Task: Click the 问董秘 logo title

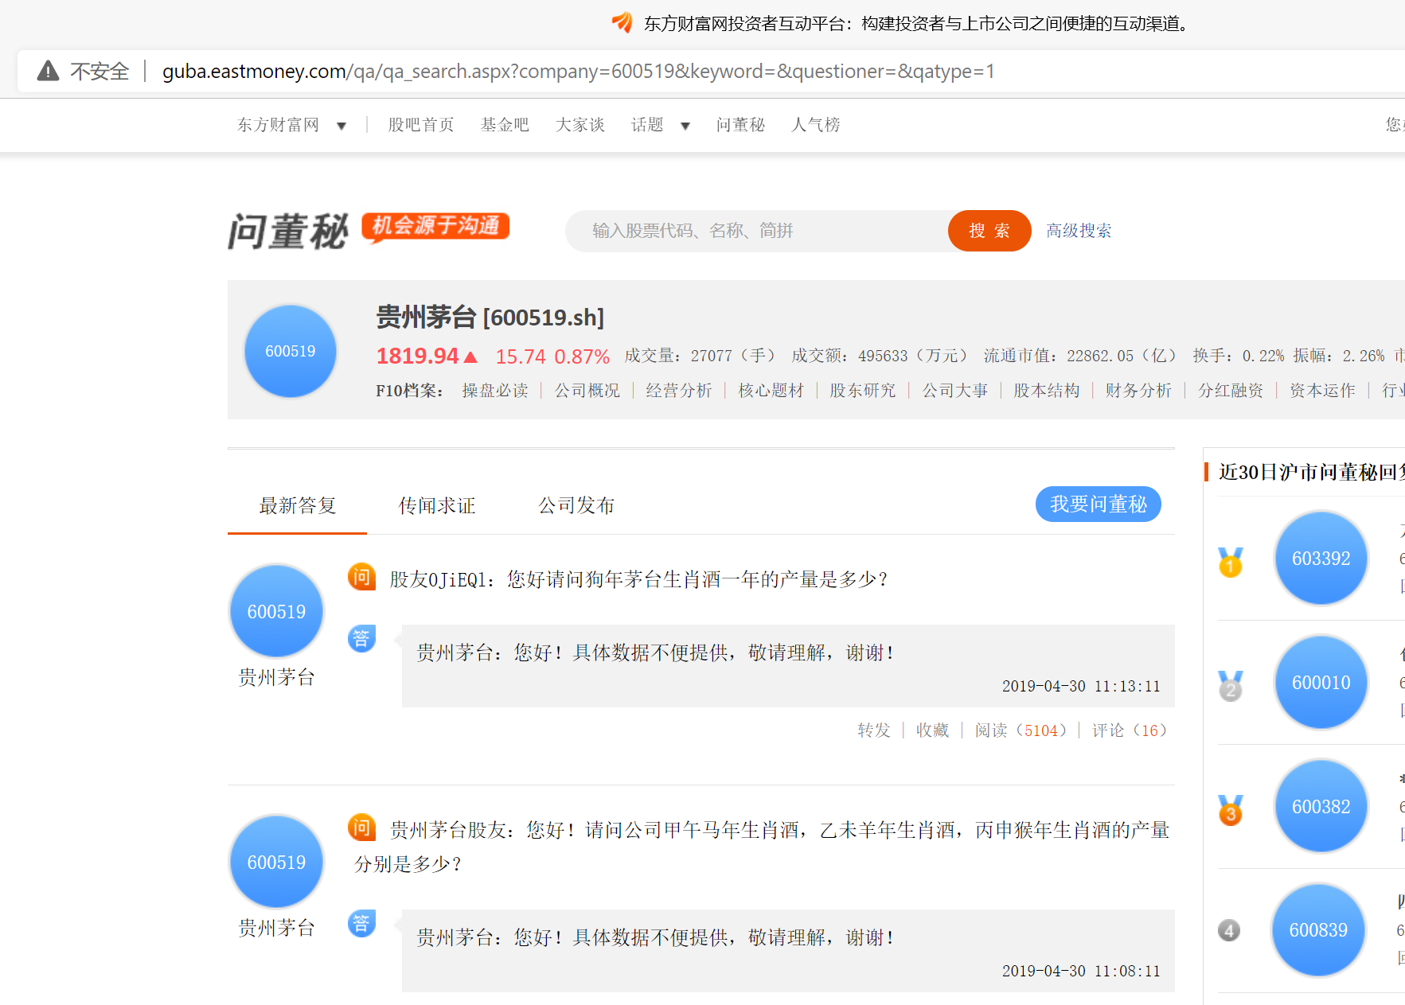Action: [288, 232]
